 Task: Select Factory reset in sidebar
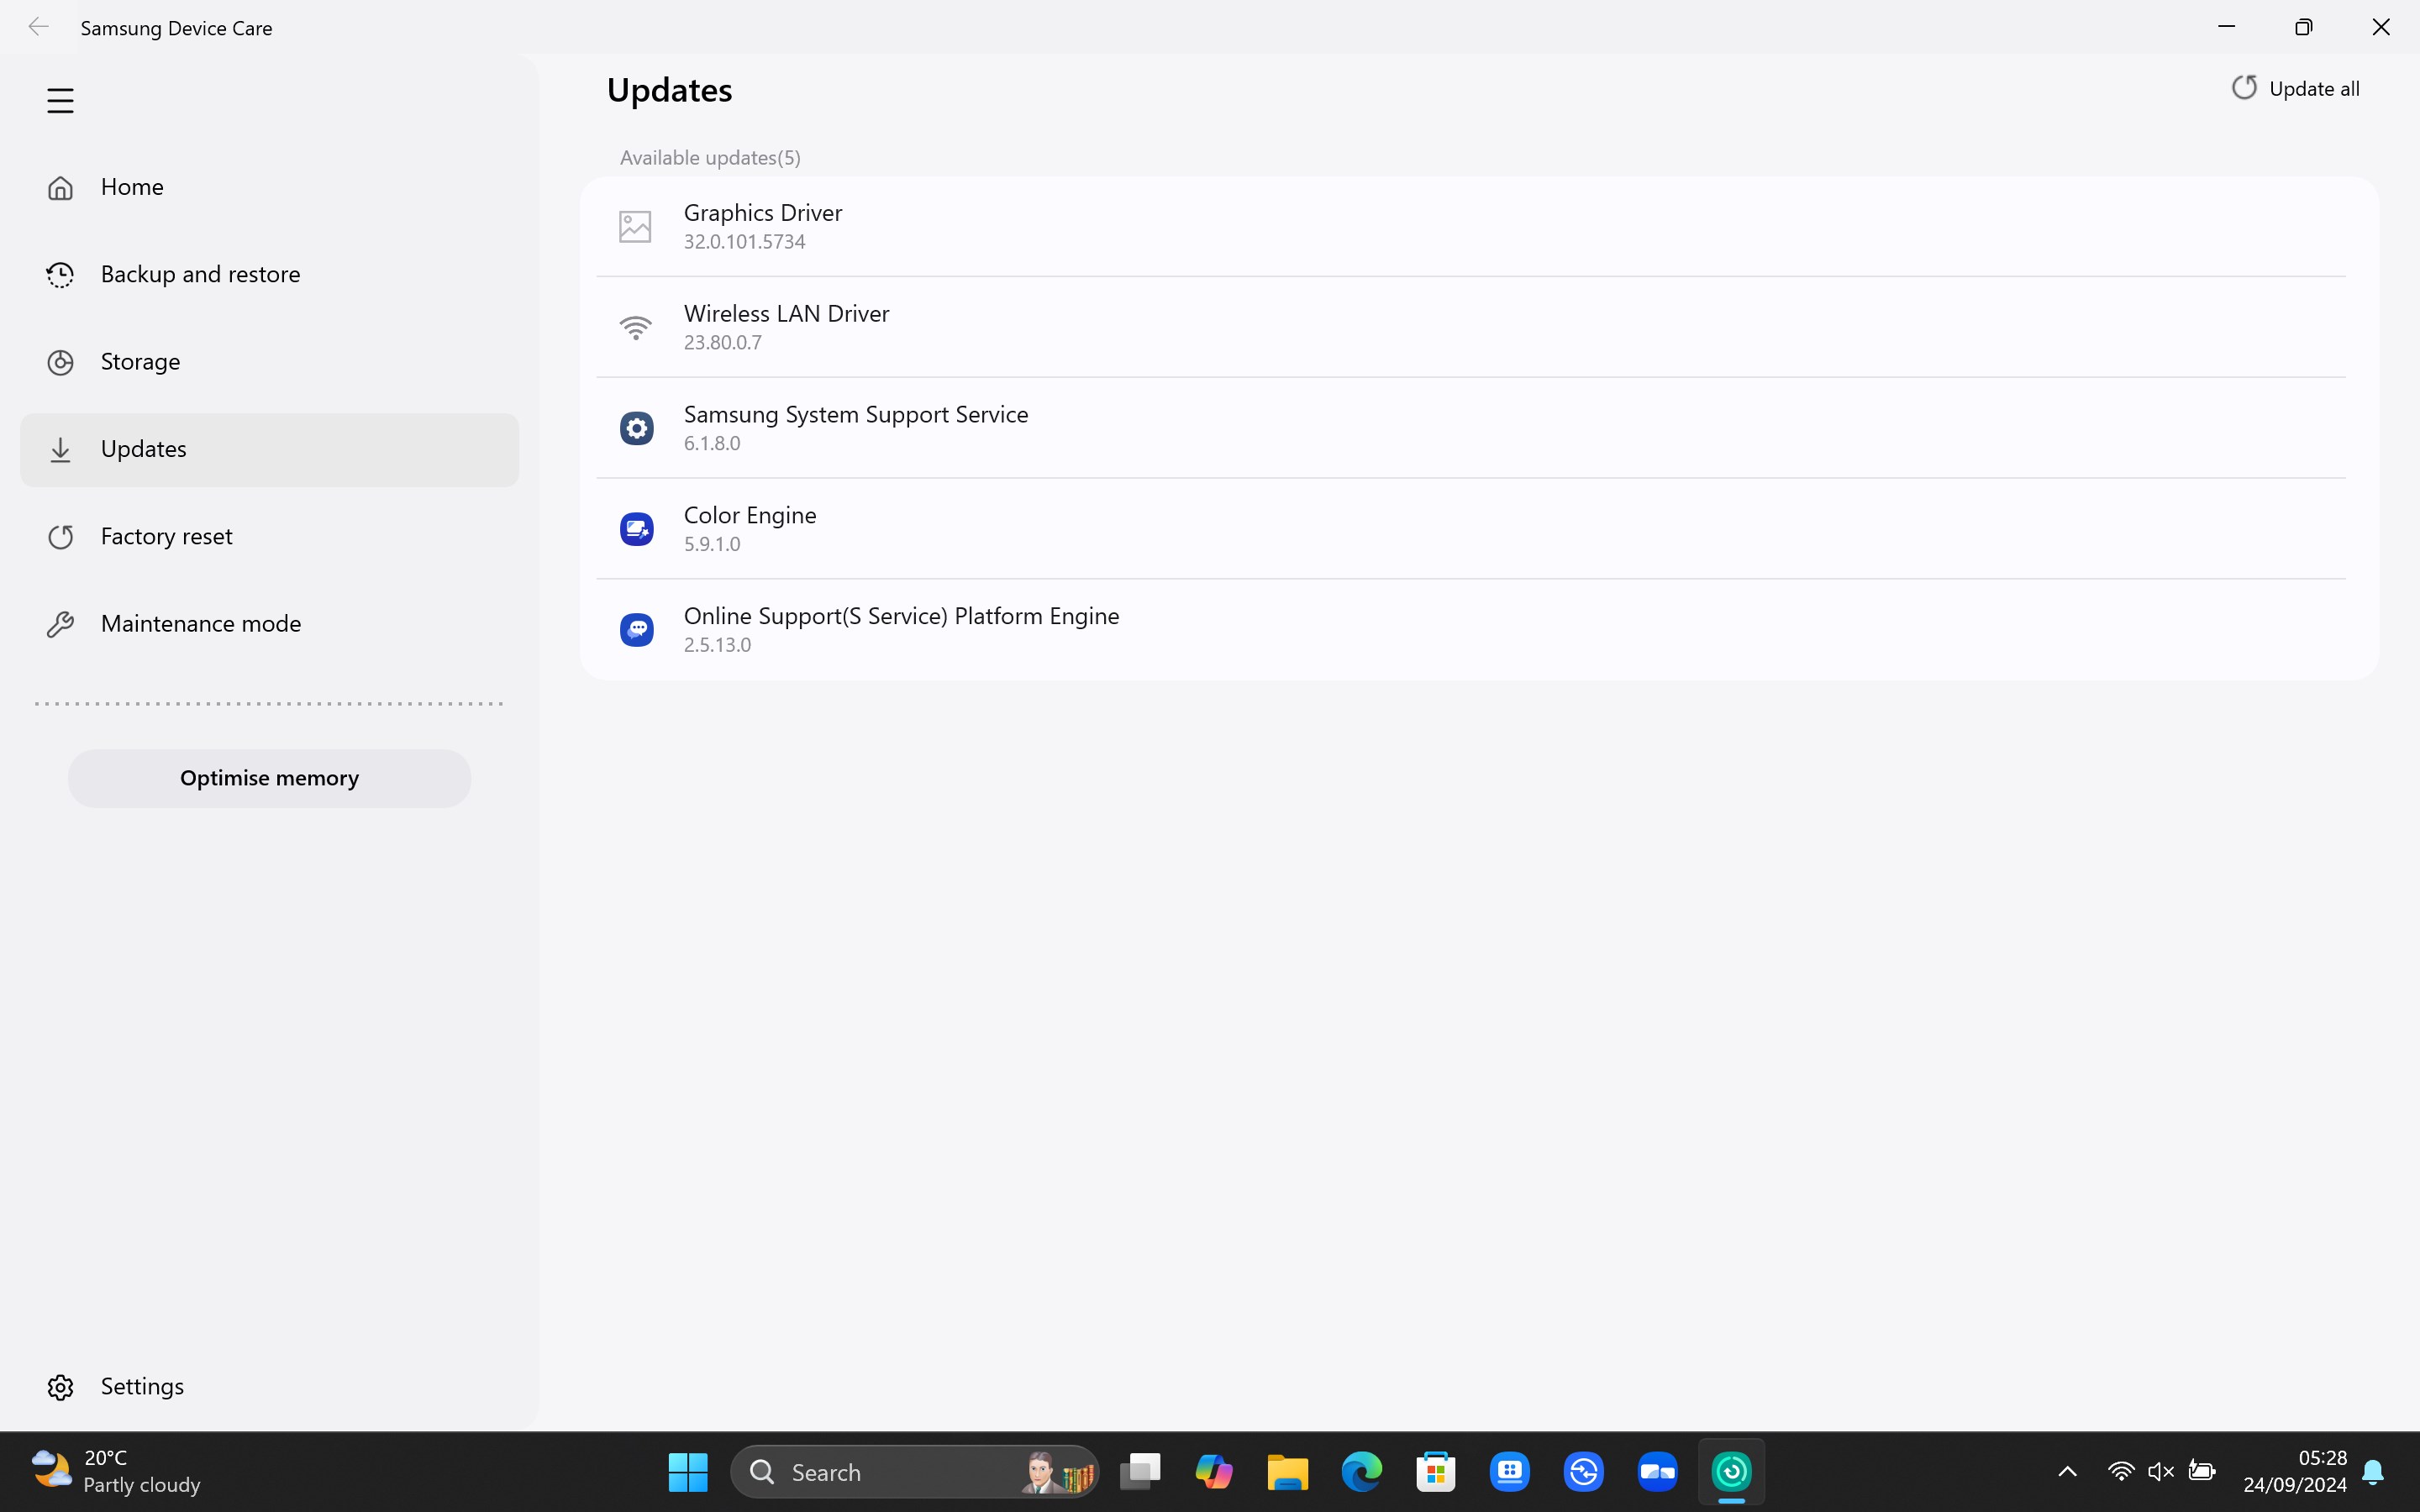click(x=166, y=537)
